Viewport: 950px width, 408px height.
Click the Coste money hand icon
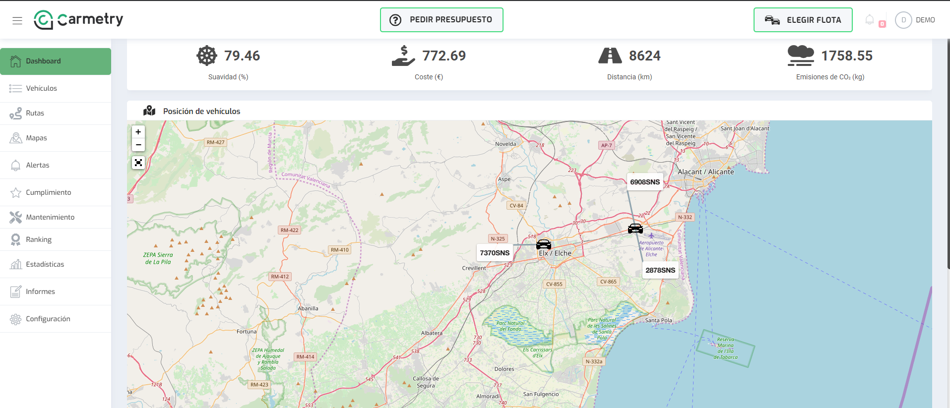tap(403, 56)
